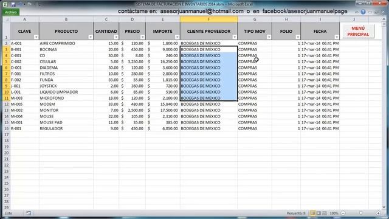The height and width of the screenshot is (219, 389).
Task: Click the BOCINAS product cell
Action: click(x=66, y=49)
